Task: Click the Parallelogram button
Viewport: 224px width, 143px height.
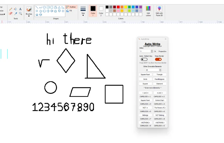Action: pyautogui.click(x=160, y=79)
